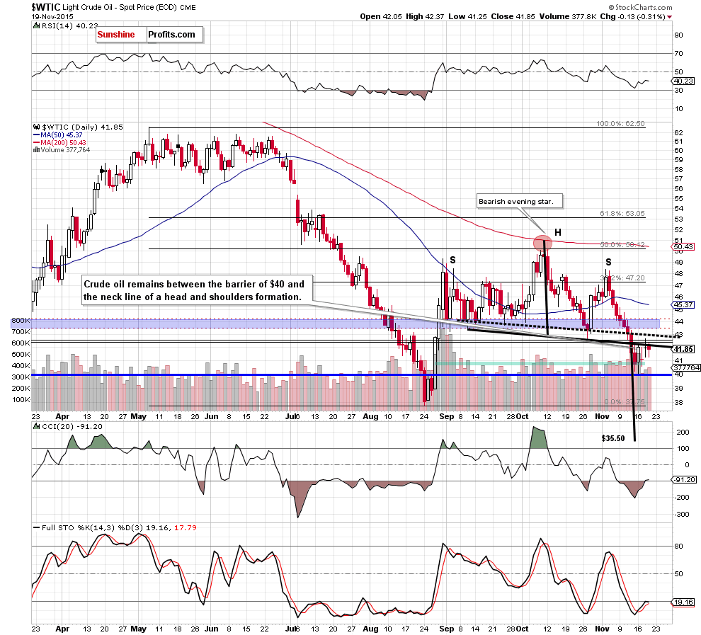The image size is (701, 635).
Task: Click the blue MA(50) legend line marker
Action: (37, 135)
